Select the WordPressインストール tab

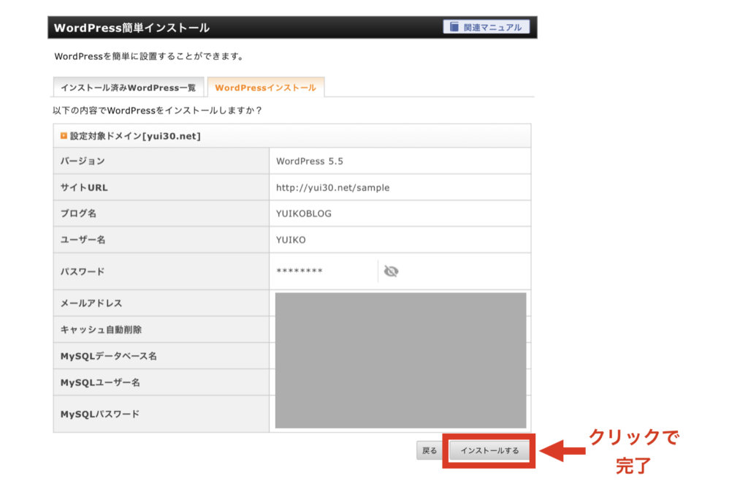click(265, 88)
